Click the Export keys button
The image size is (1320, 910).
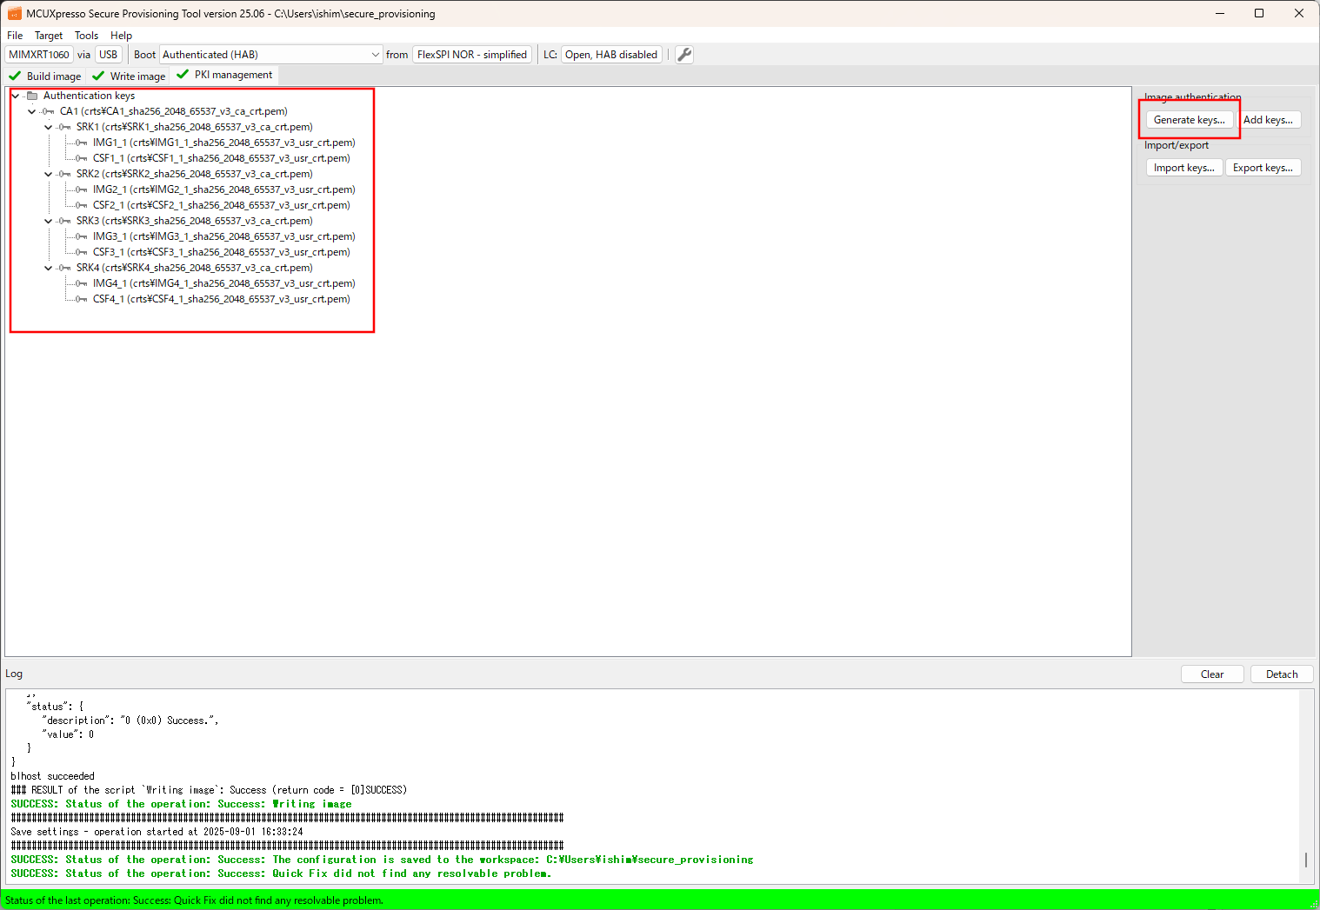pyautogui.click(x=1262, y=168)
